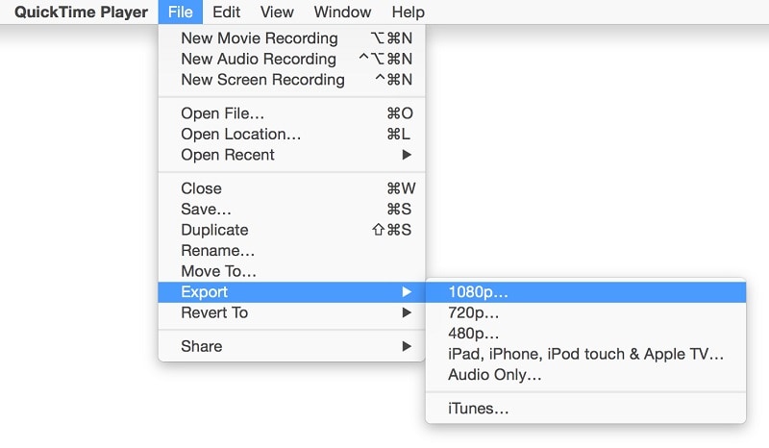Choose New Movie Recording
Viewport: 769px width, 448px height.
(260, 38)
